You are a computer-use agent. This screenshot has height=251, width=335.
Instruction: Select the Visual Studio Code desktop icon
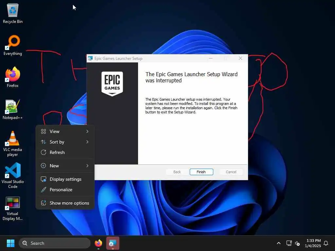pyautogui.click(x=13, y=176)
